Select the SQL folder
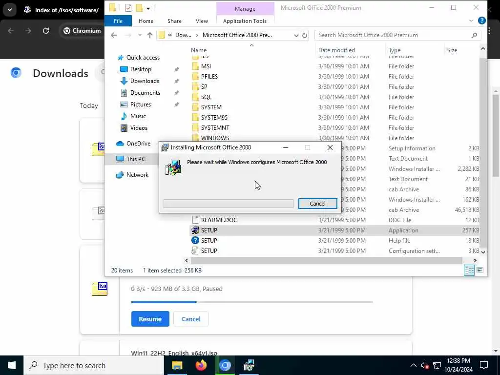Screen dimensions: 500x375 [x=206, y=97]
